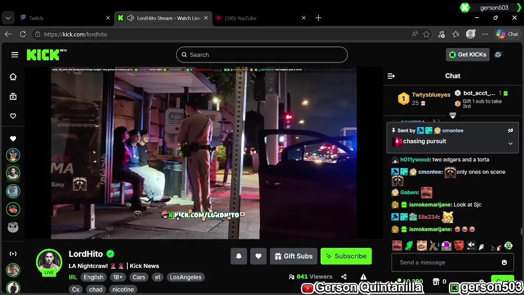Image resolution: width=524 pixels, height=295 pixels.
Task: Select the nicotine tag
Action: click(x=123, y=289)
